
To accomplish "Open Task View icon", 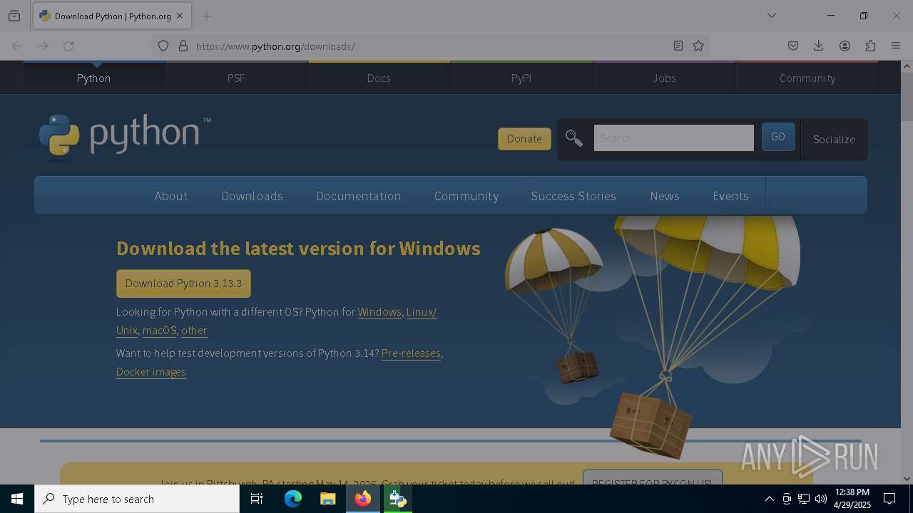I will (257, 499).
